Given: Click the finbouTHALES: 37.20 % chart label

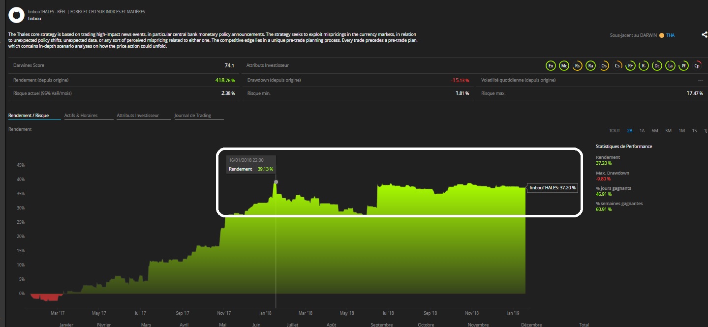Looking at the screenshot, I should click(x=553, y=187).
